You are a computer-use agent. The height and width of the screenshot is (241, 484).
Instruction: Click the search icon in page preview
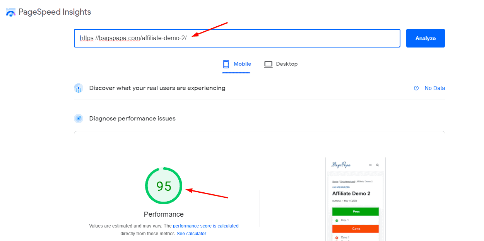pos(378,165)
